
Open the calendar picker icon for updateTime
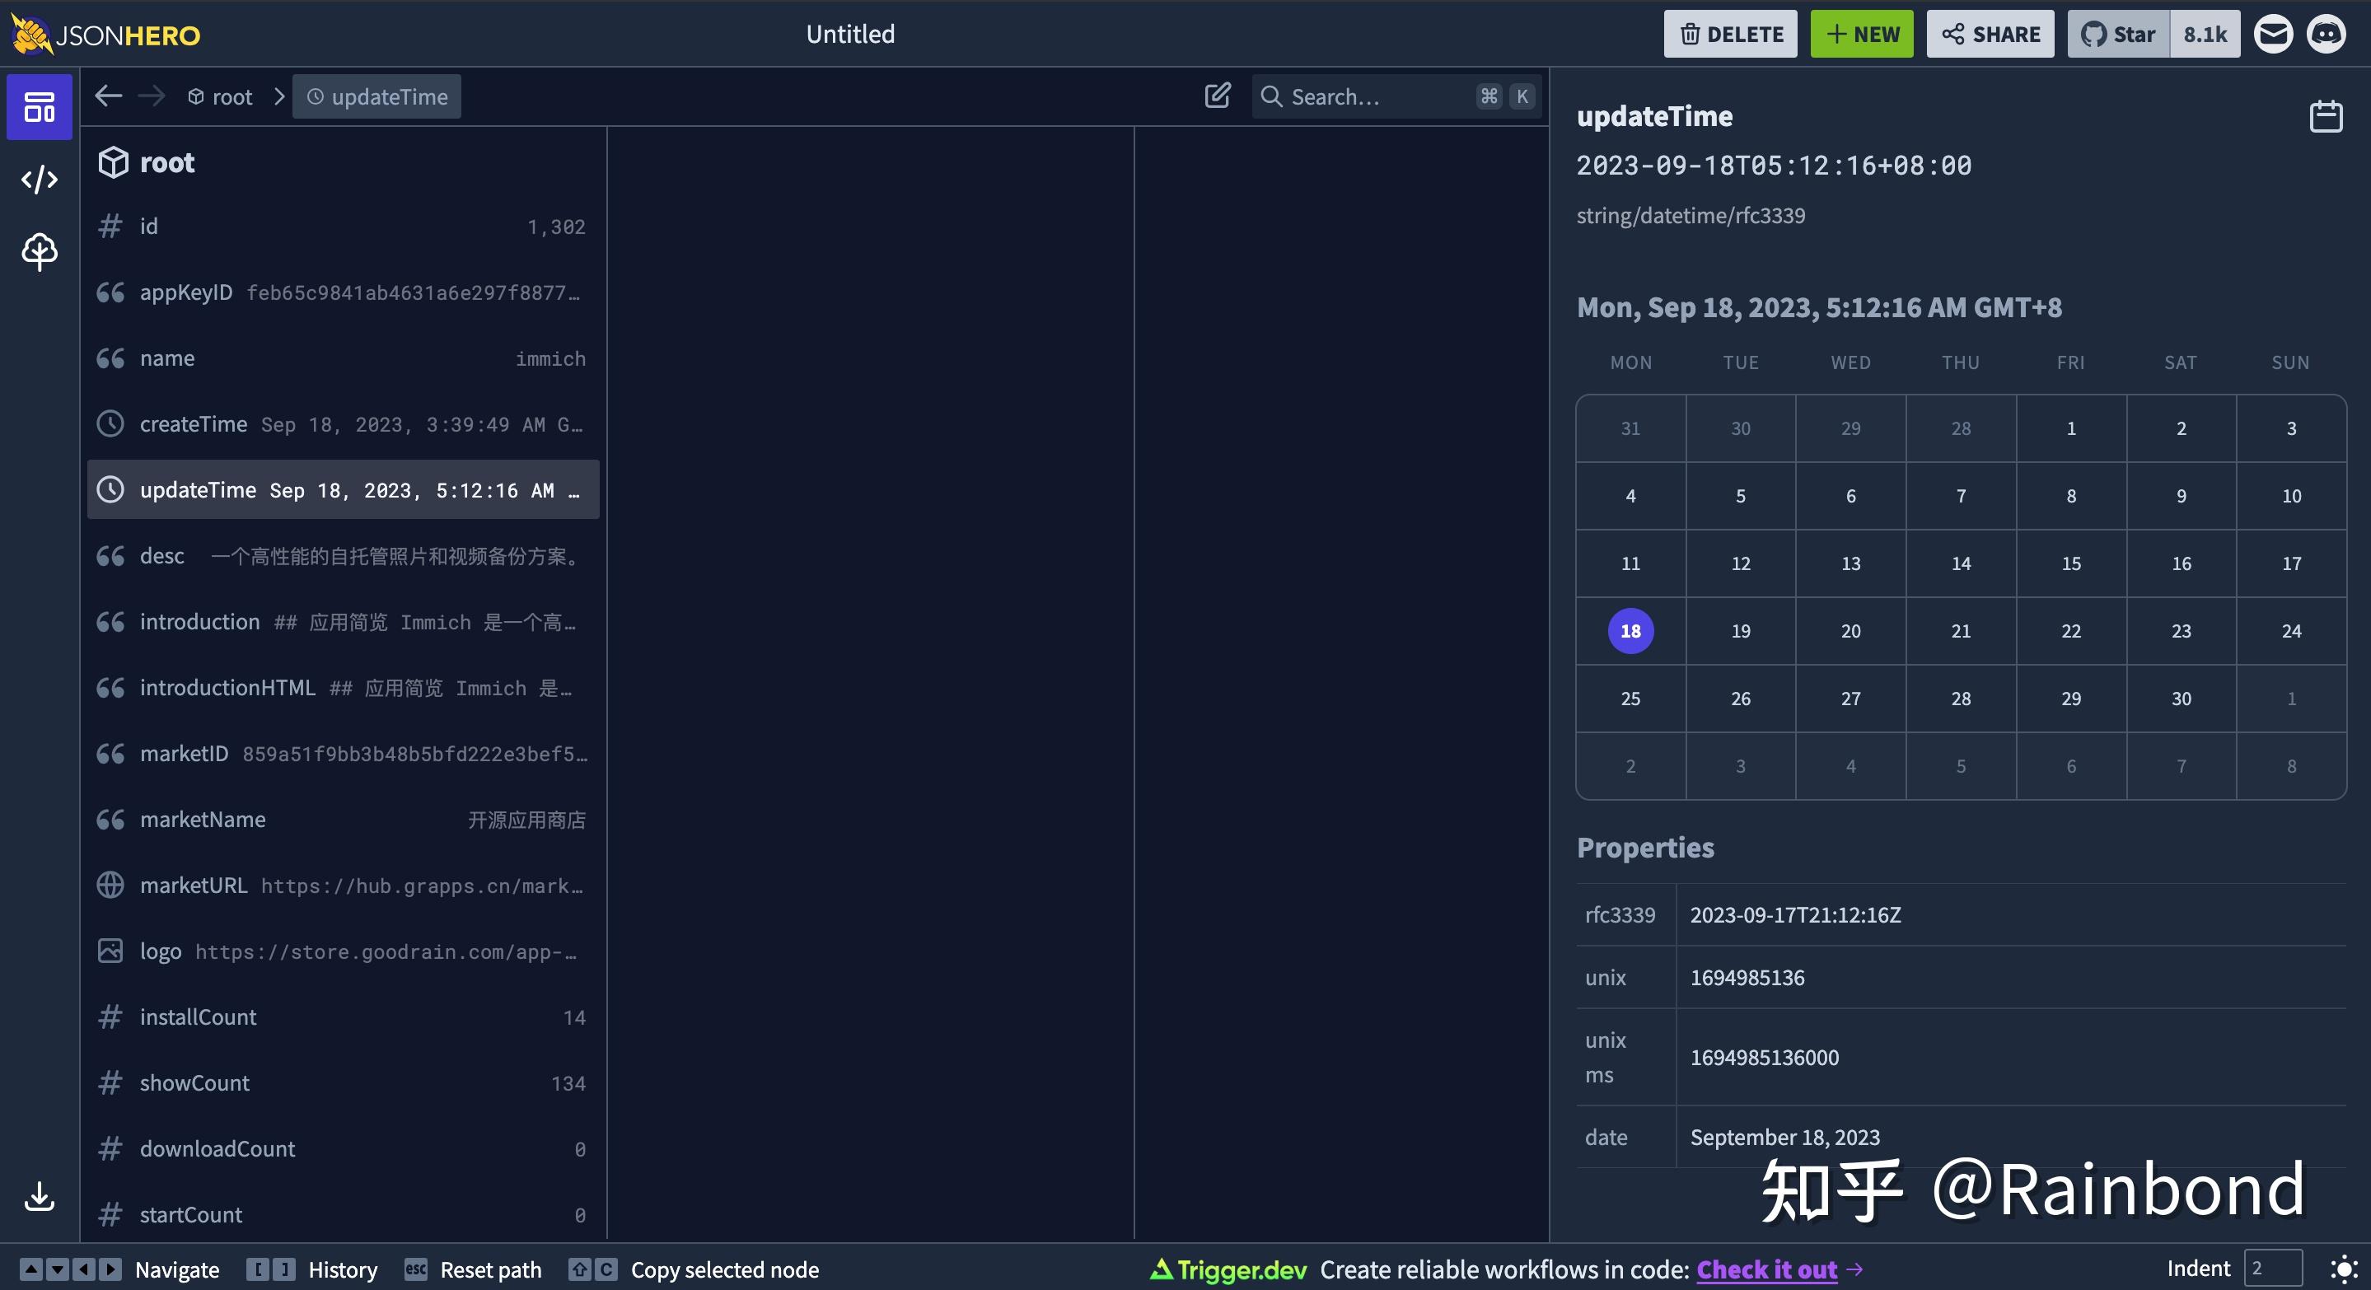(x=2326, y=115)
